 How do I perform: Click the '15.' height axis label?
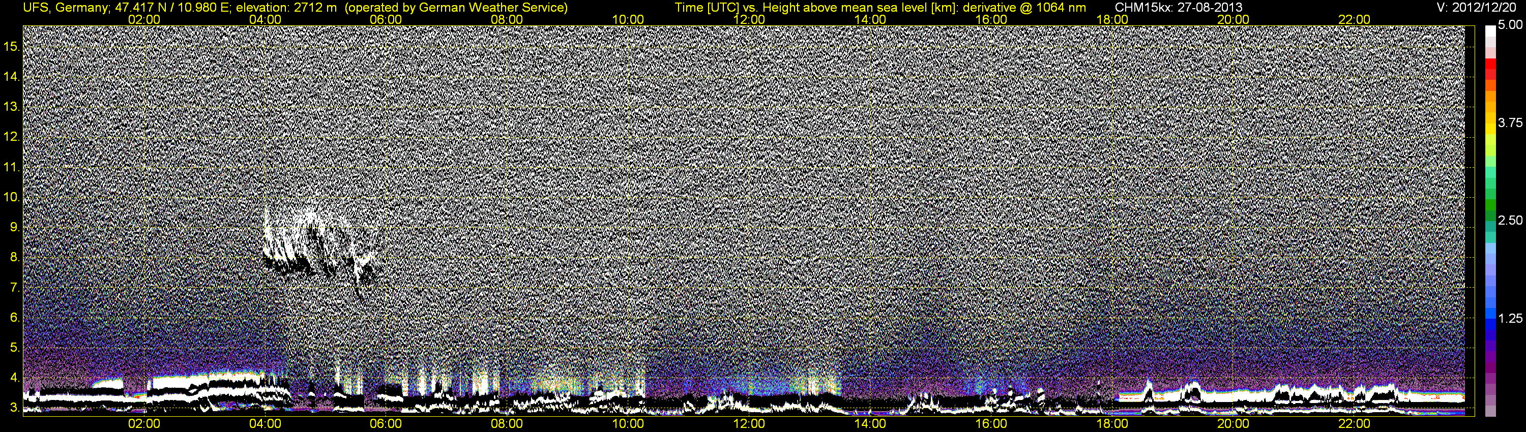12,46
